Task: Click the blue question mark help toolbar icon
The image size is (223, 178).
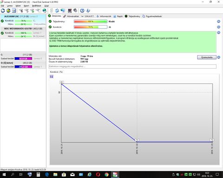Action: point(82,11)
